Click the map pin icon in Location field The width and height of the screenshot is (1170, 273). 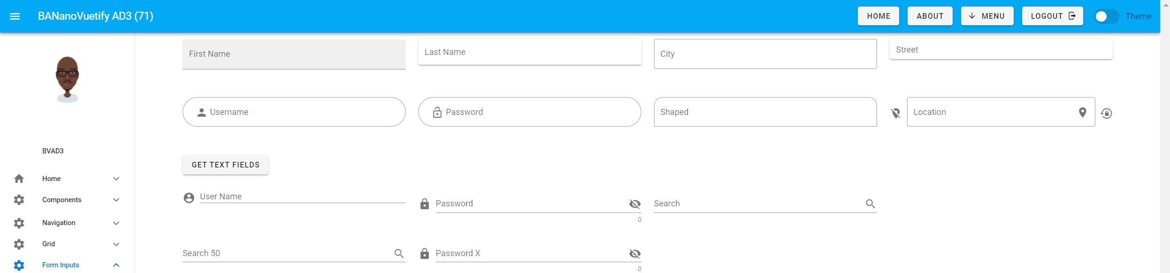click(x=1082, y=113)
